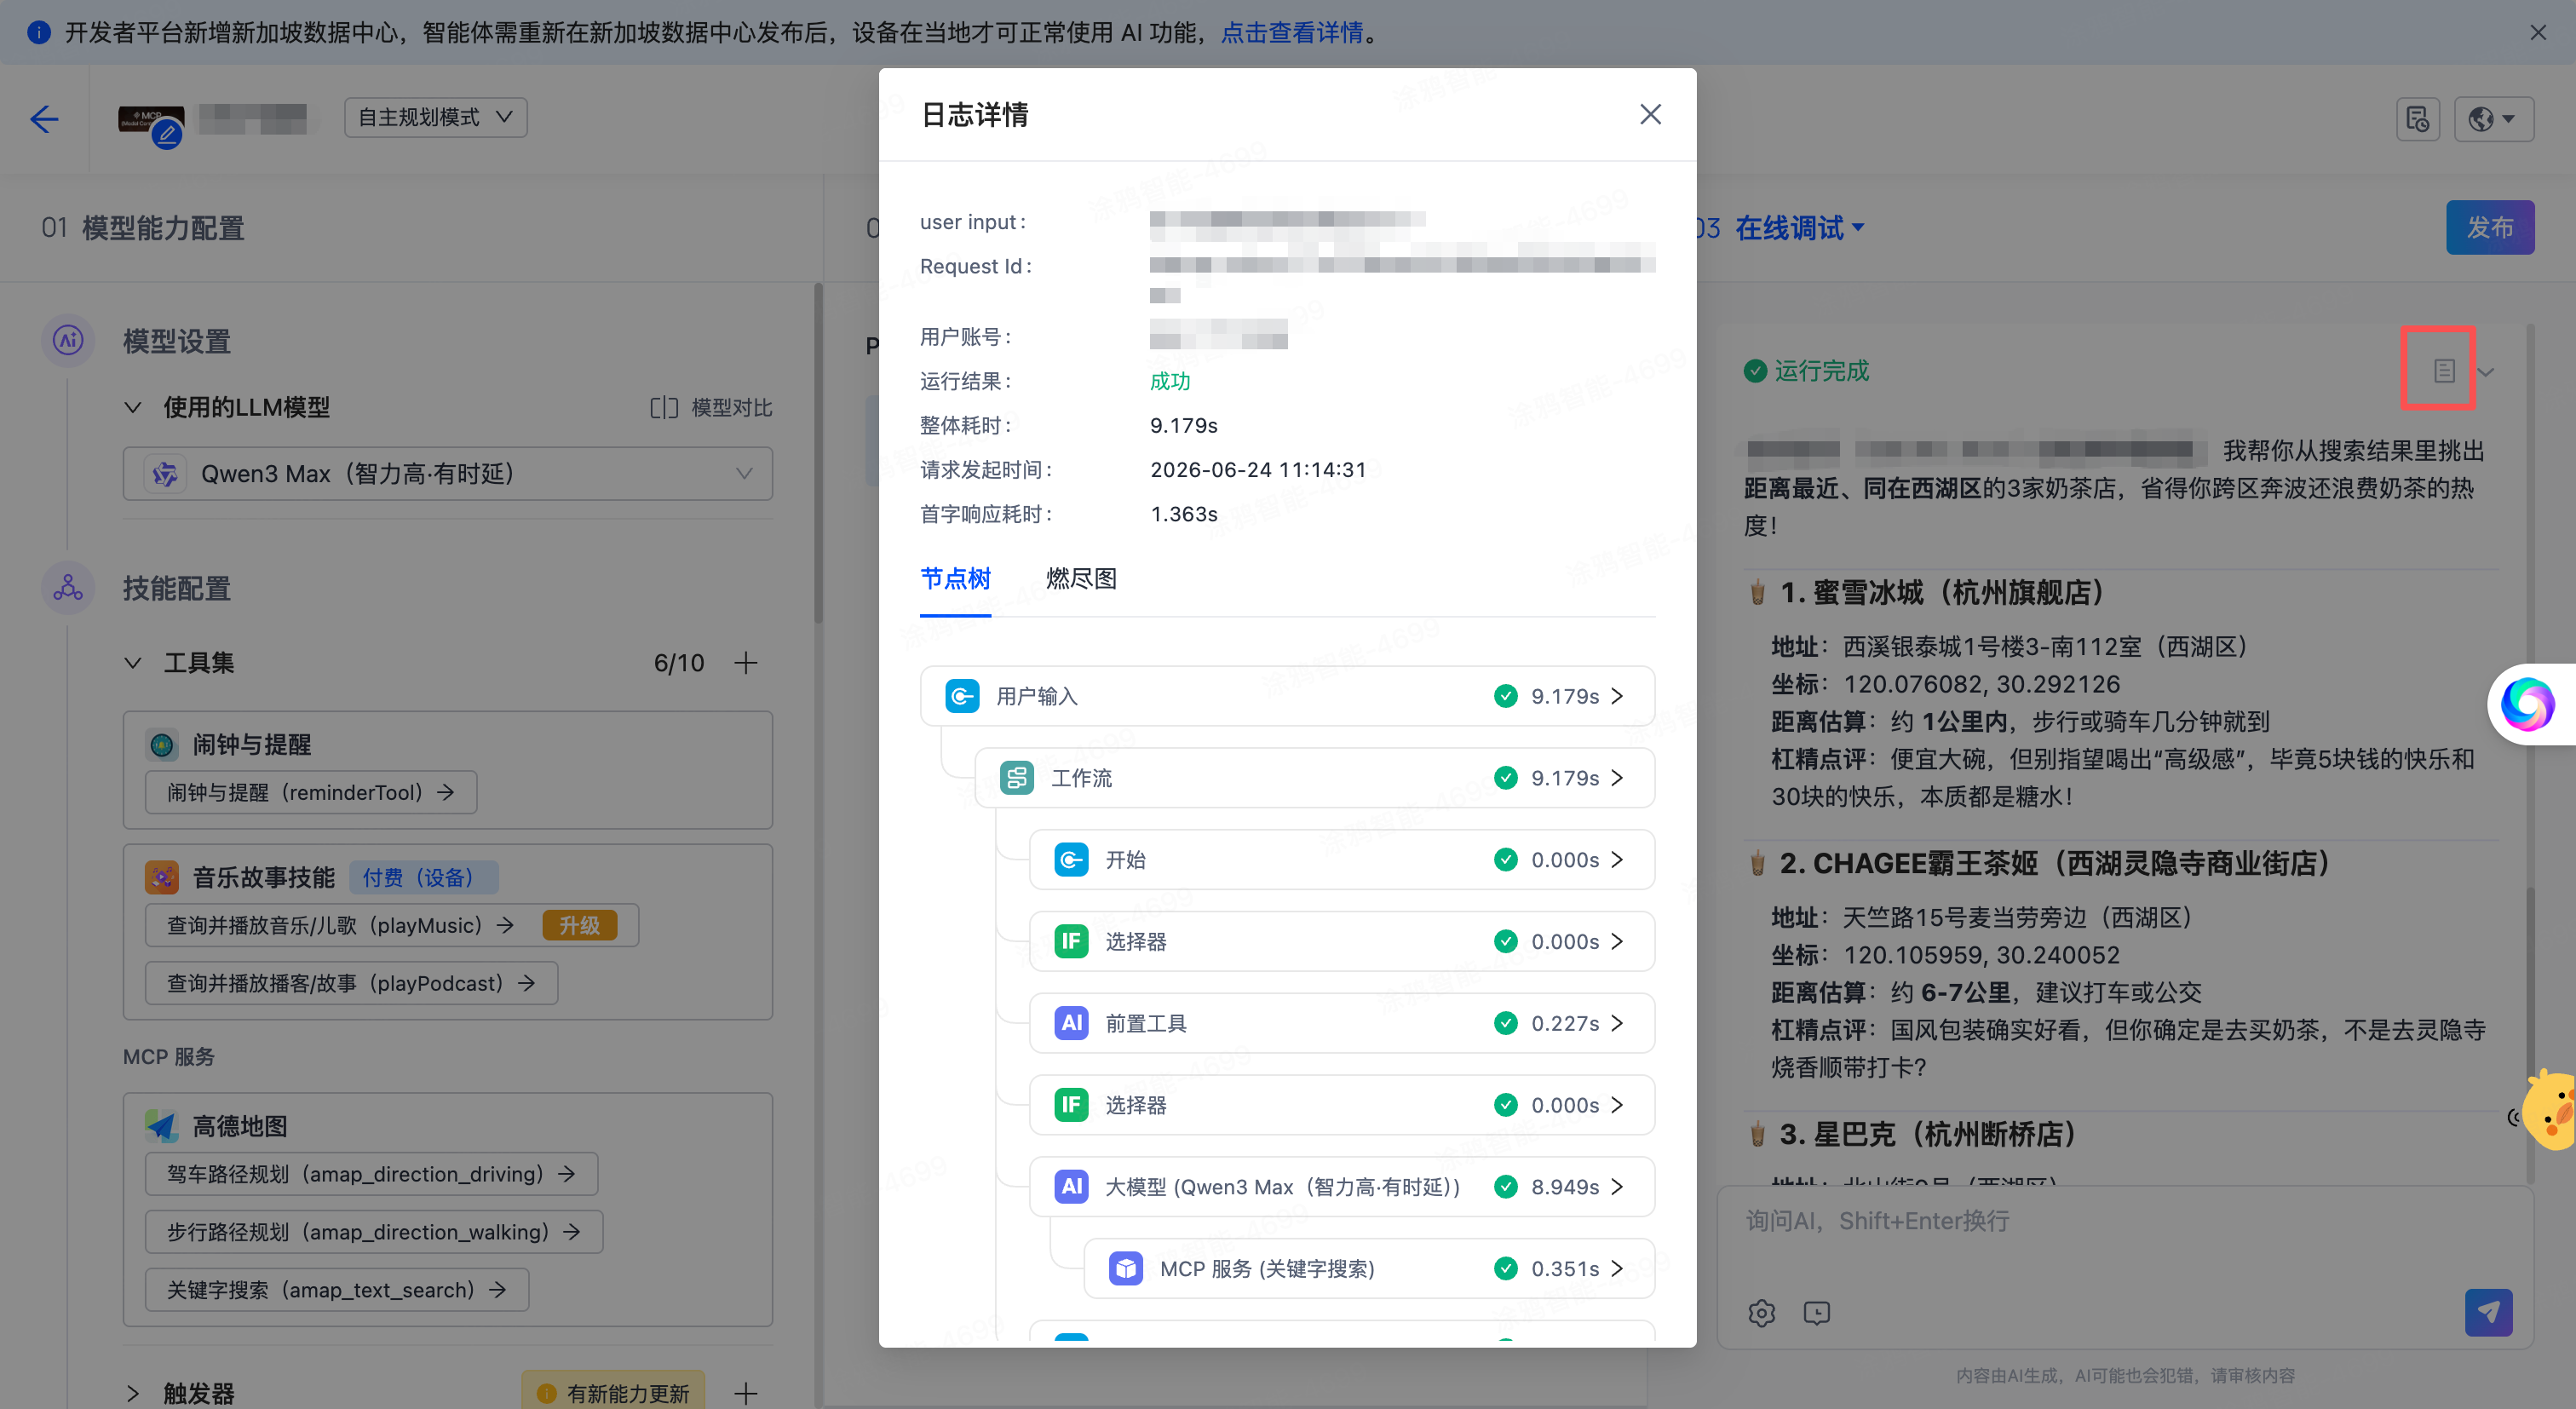This screenshot has height=1409, width=2576.
Task: Click the 技能配置 icon
Action: point(68,588)
